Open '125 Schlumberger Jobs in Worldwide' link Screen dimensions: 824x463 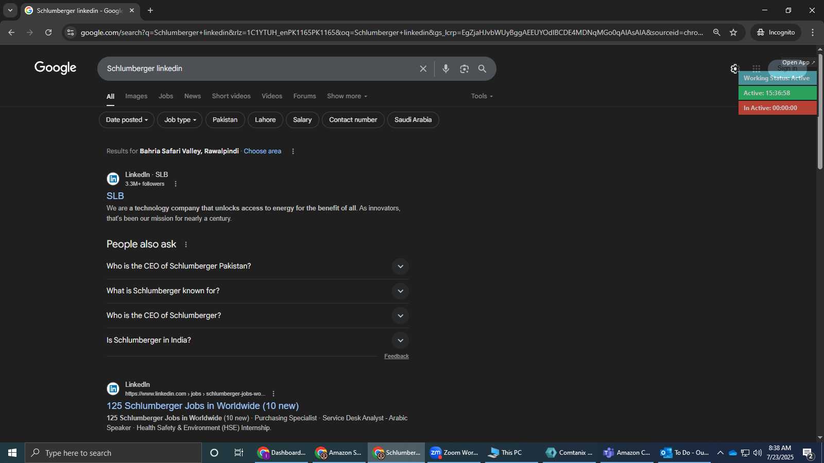[x=203, y=406]
